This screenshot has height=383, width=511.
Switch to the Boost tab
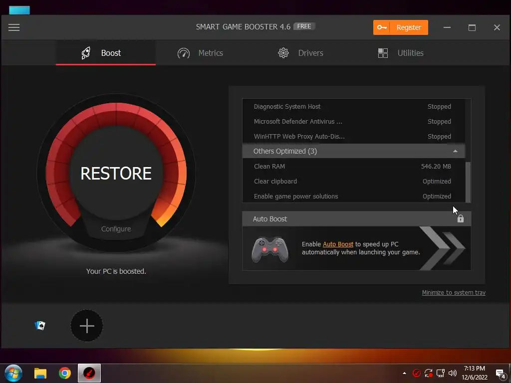(x=106, y=53)
